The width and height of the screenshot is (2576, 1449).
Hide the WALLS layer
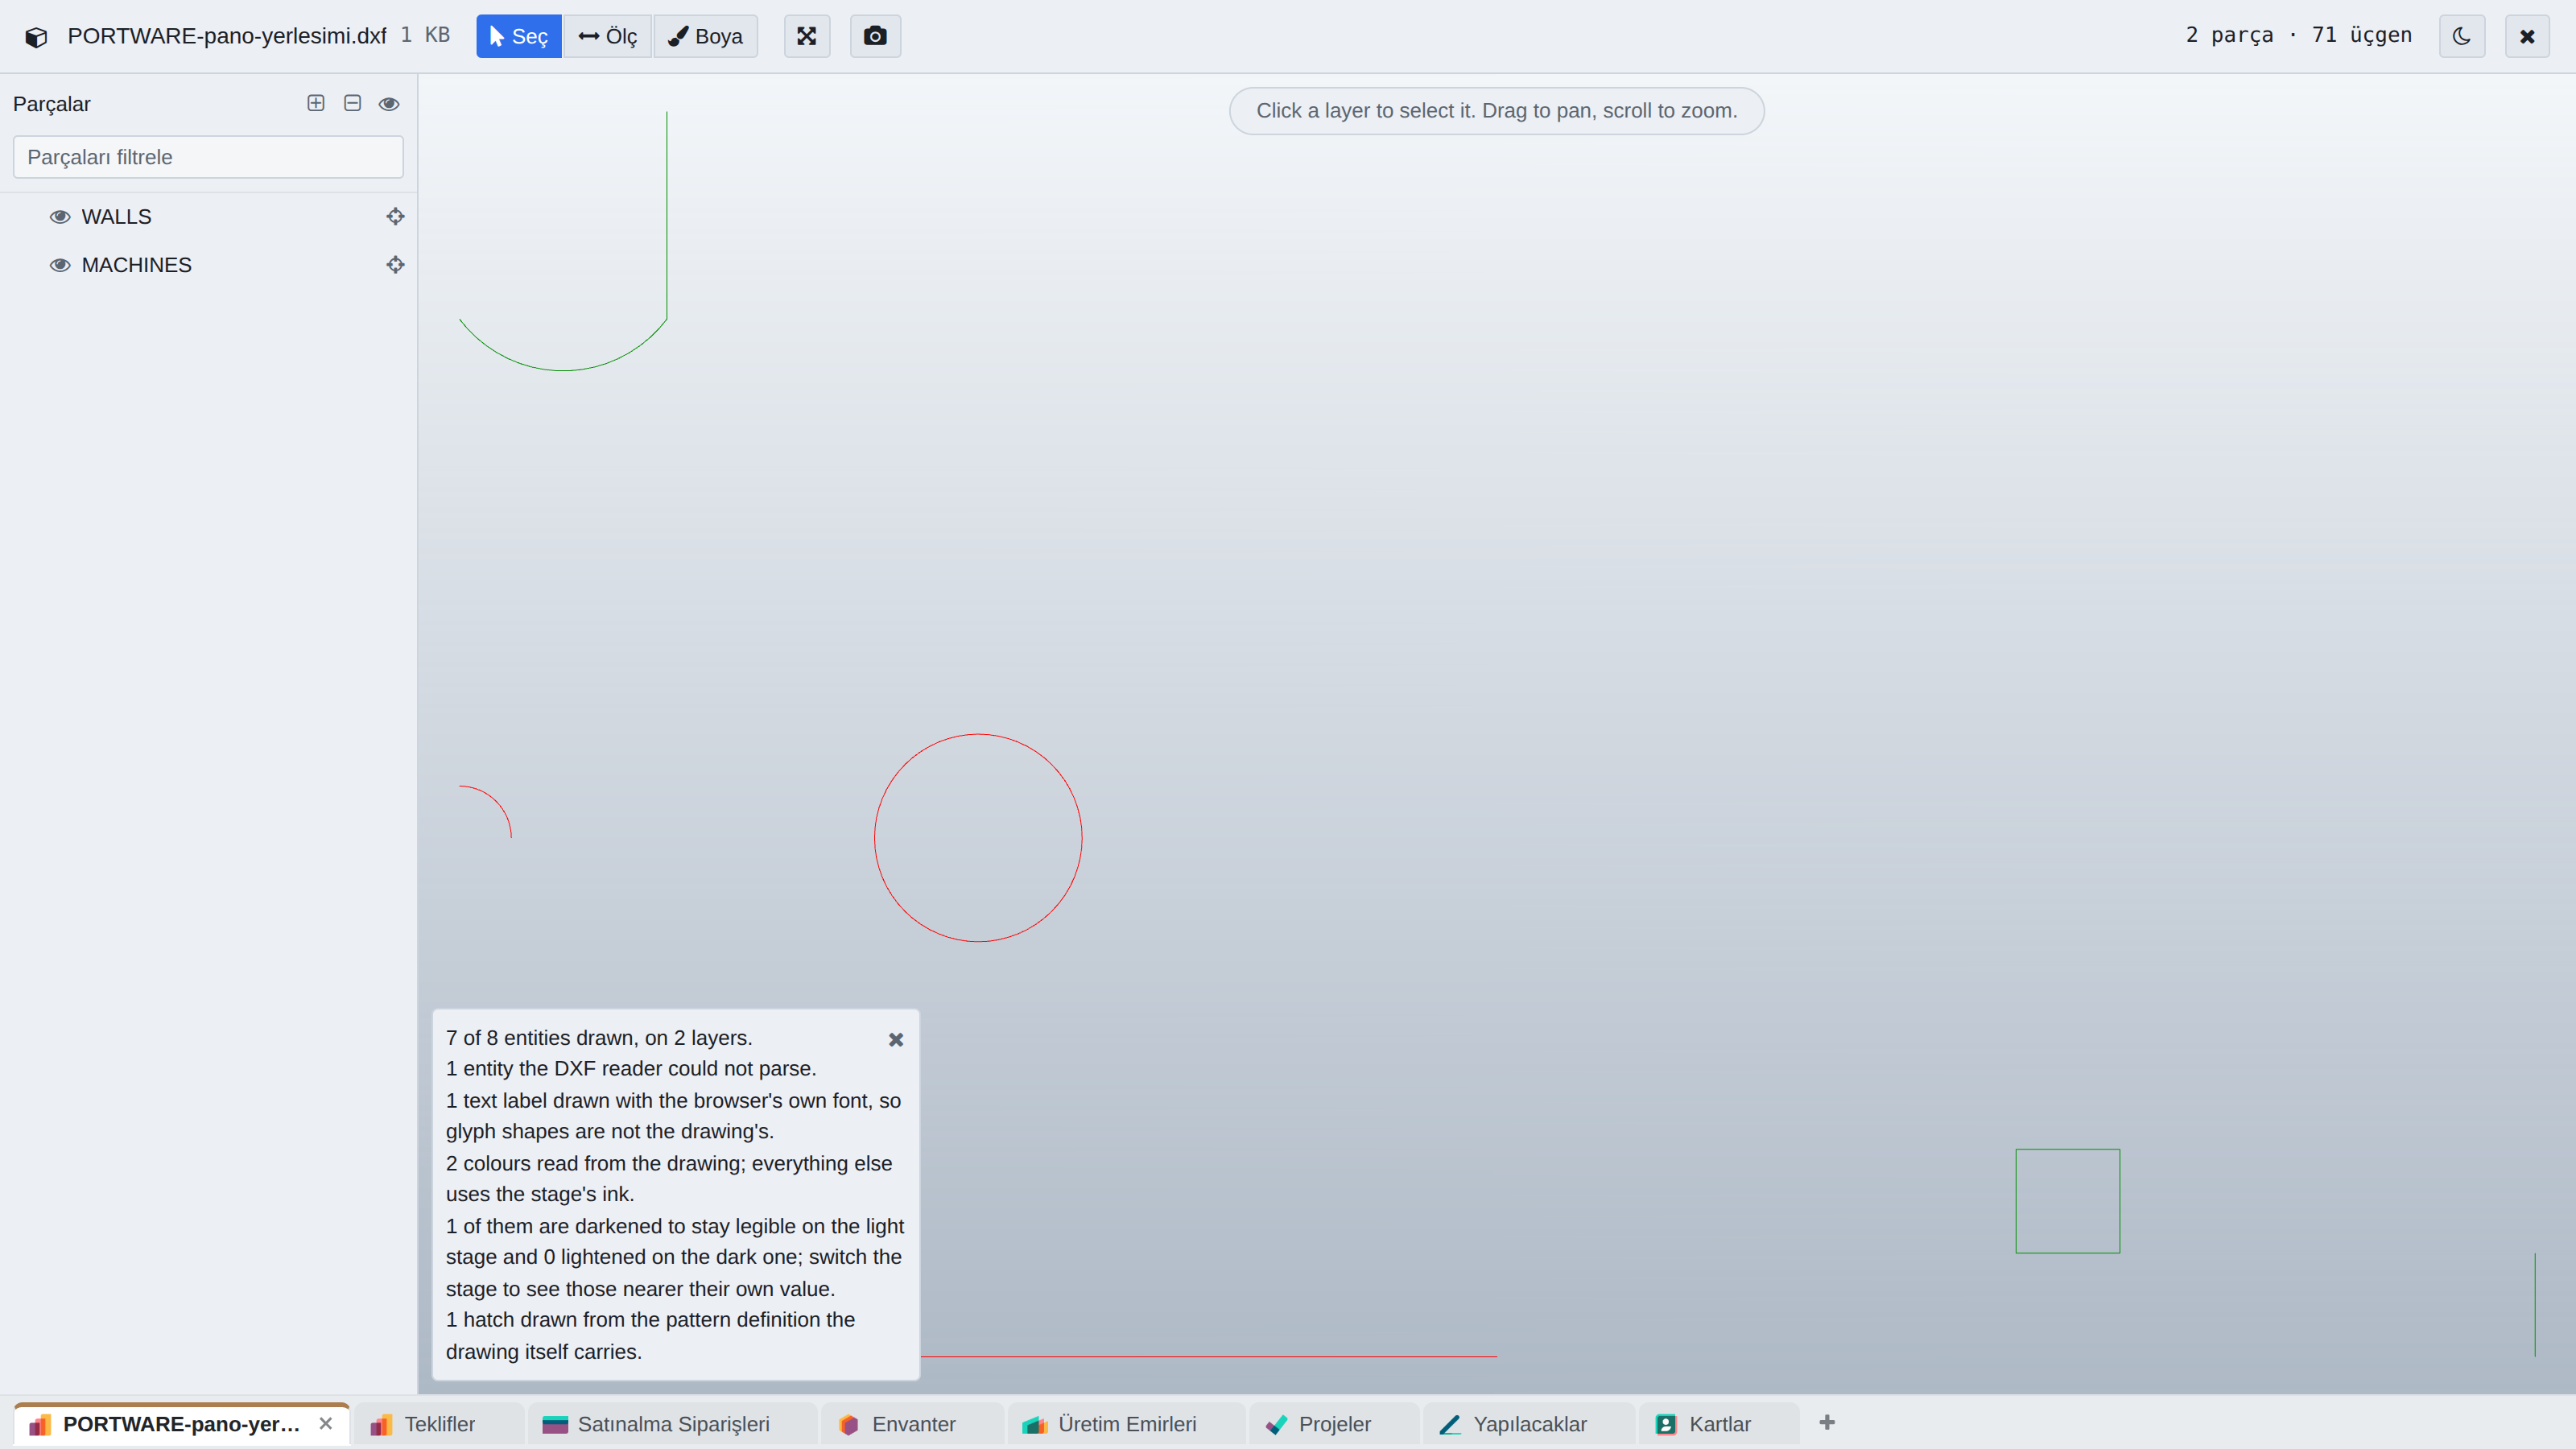[x=60, y=217]
